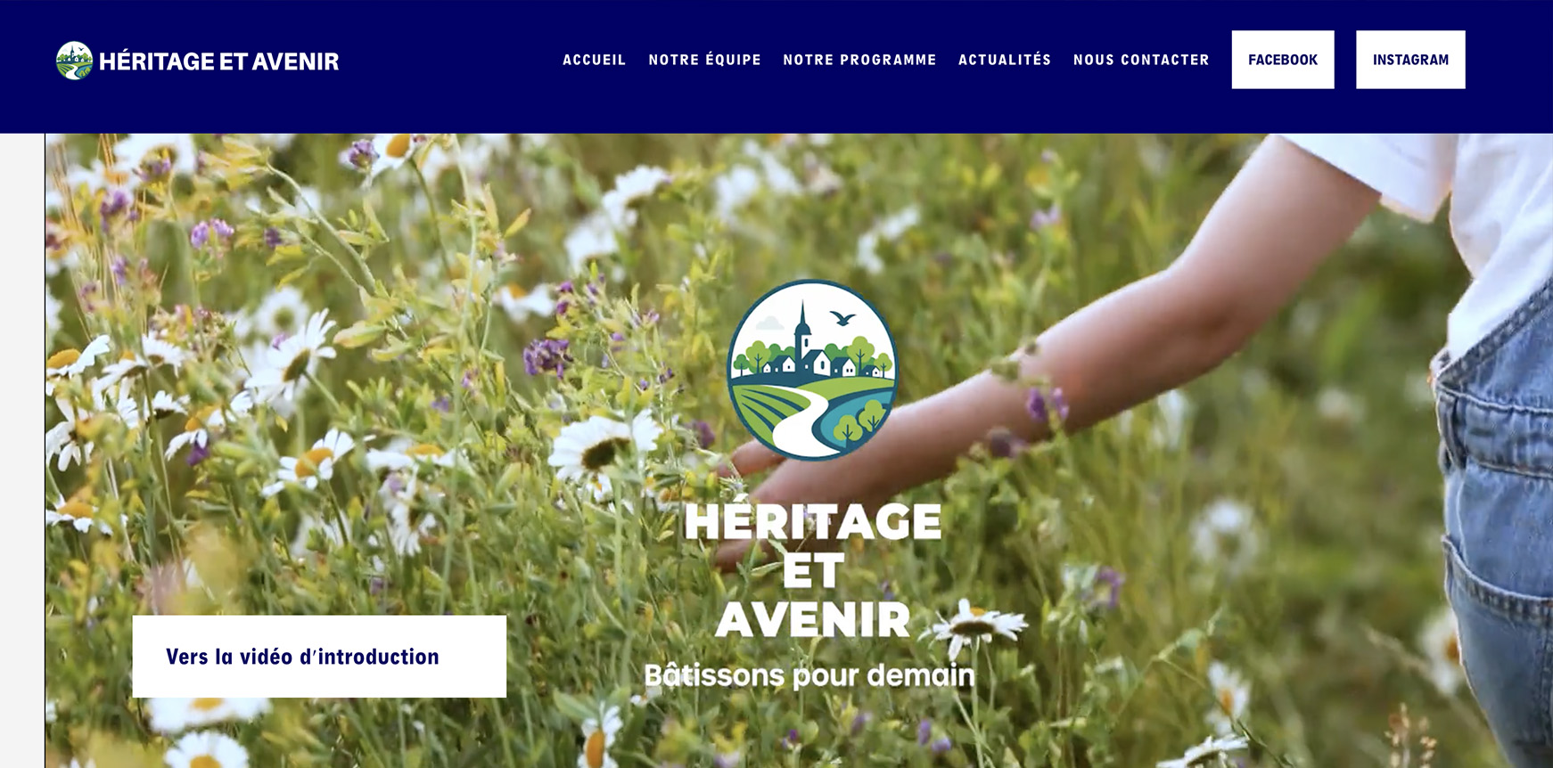Go to the Accueil page
1553x768 pixels.
[x=595, y=60]
